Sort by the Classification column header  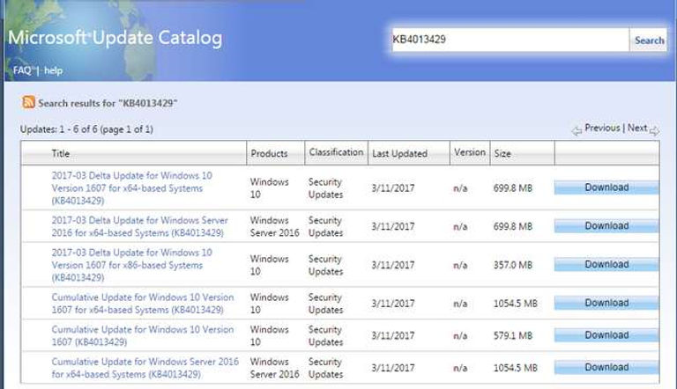336,152
